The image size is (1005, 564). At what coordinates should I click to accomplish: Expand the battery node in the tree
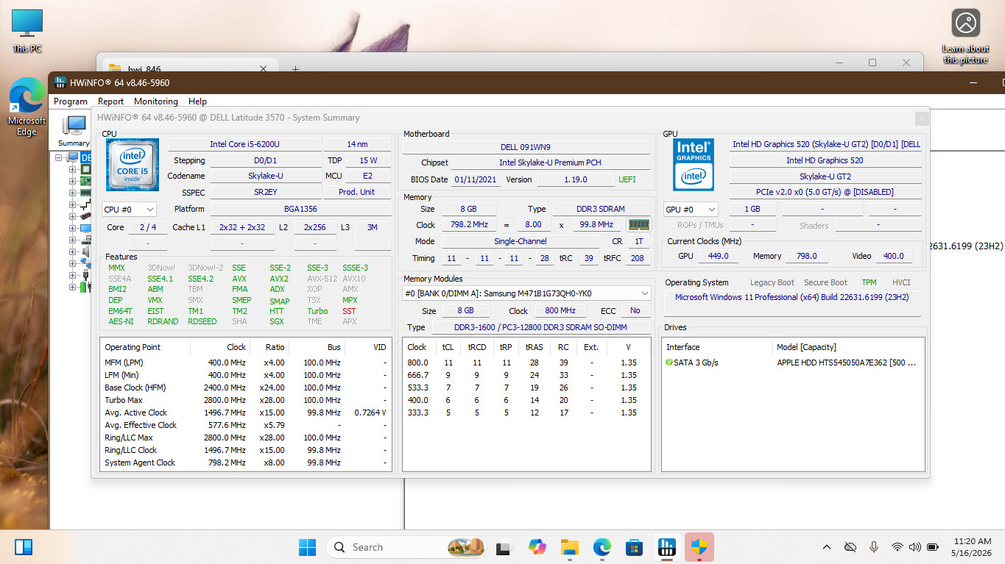pyautogui.click(x=72, y=287)
